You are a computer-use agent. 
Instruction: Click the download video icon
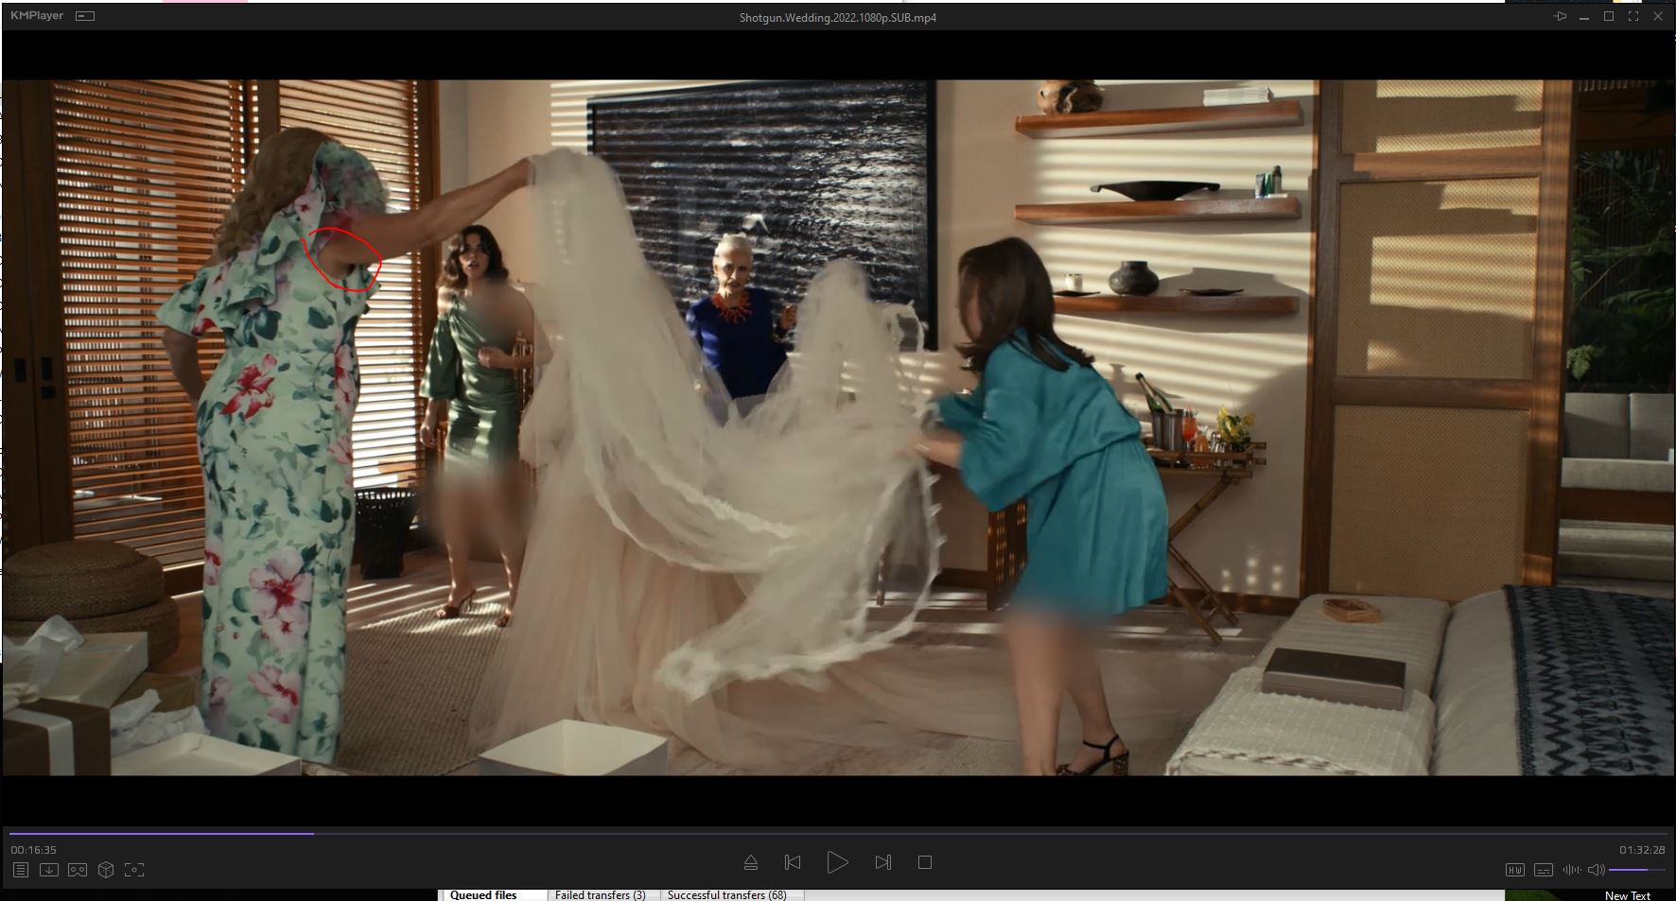(x=49, y=870)
